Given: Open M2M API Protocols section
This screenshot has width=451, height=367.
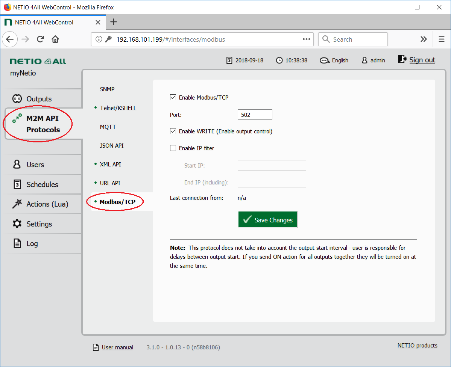Looking at the screenshot, I should point(43,124).
